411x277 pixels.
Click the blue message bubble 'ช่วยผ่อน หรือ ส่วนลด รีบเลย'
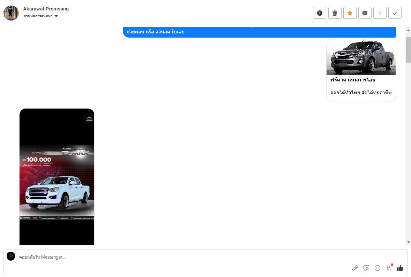259,32
